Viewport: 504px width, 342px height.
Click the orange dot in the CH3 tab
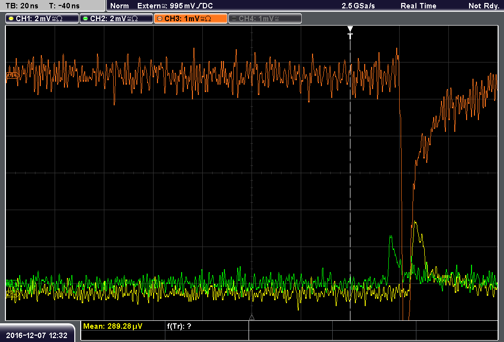click(159, 19)
